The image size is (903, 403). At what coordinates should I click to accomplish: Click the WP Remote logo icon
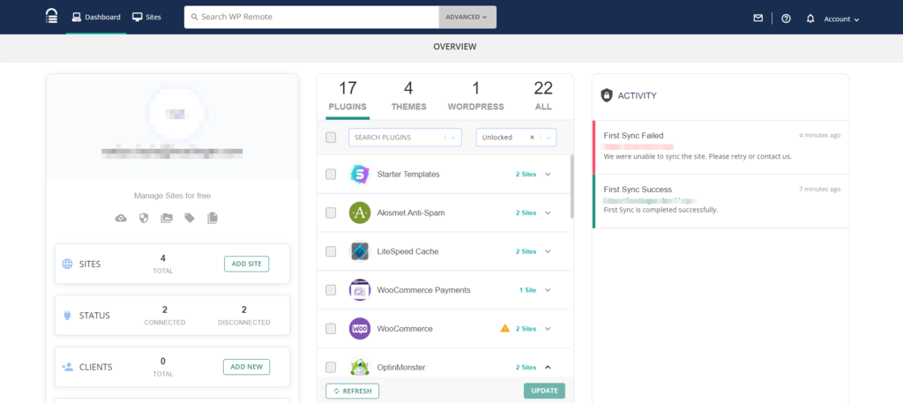[52, 17]
